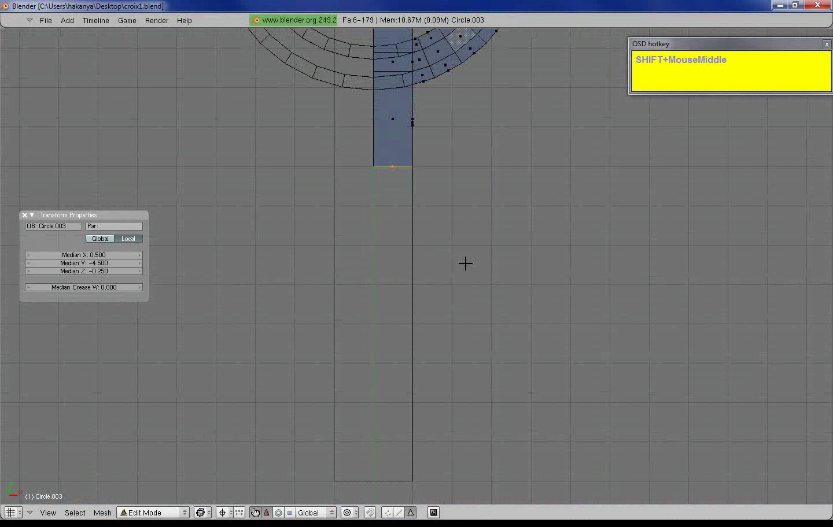This screenshot has height=527, width=833.
Task: Switch to edge select mode
Action: pos(399,513)
